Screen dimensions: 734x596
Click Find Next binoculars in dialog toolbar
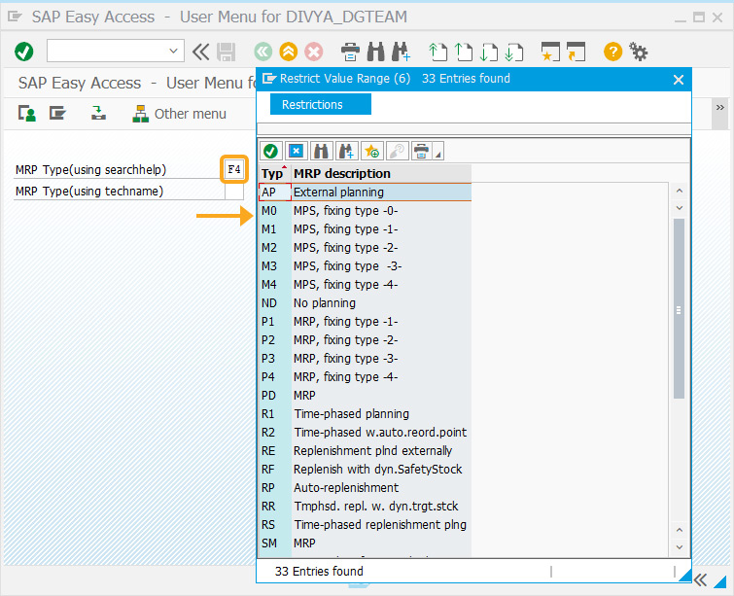tap(346, 152)
